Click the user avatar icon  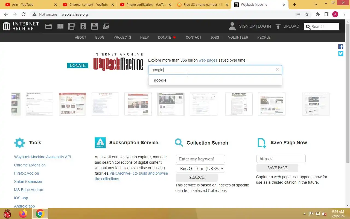click(232, 26)
